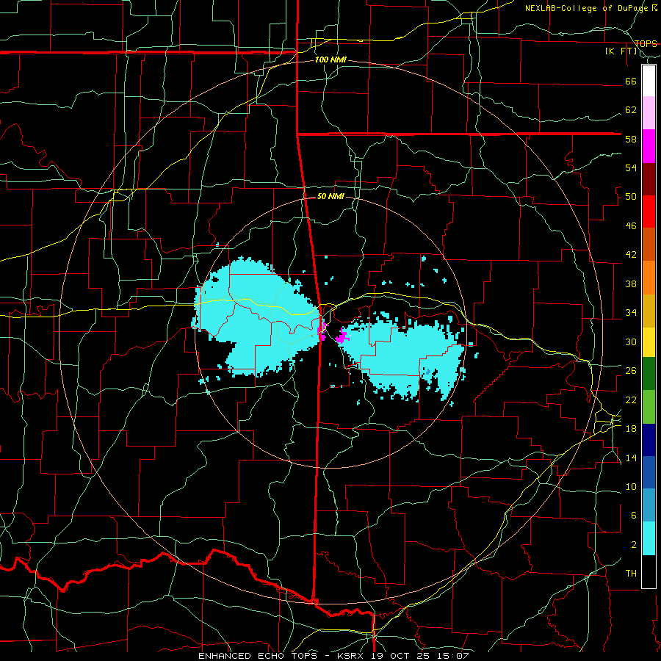
Task: Click the 'TOPS' legend title
Action: pyautogui.click(x=646, y=43)
